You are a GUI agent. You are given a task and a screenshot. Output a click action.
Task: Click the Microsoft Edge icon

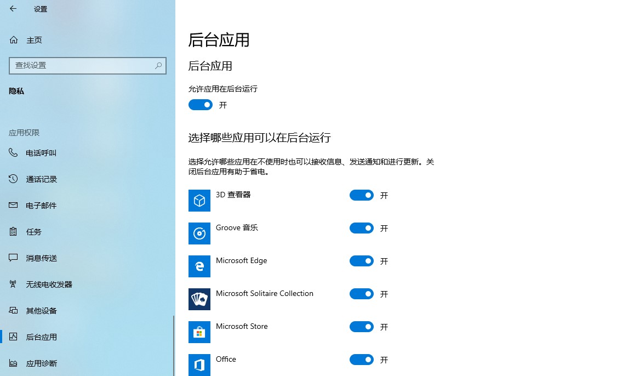click(x=199, y=266)
